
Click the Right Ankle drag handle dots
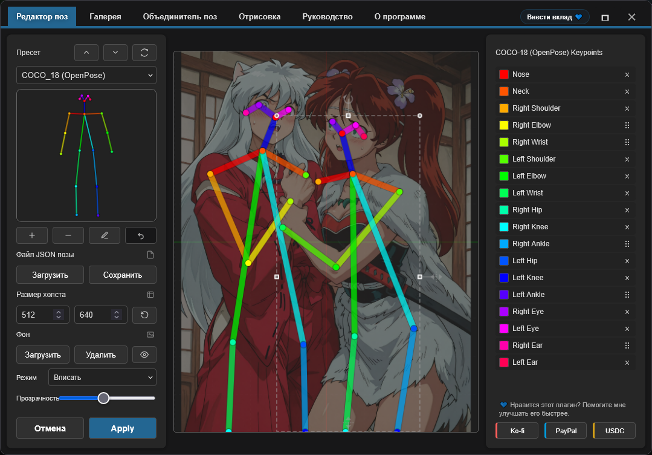tap(627, 244)
